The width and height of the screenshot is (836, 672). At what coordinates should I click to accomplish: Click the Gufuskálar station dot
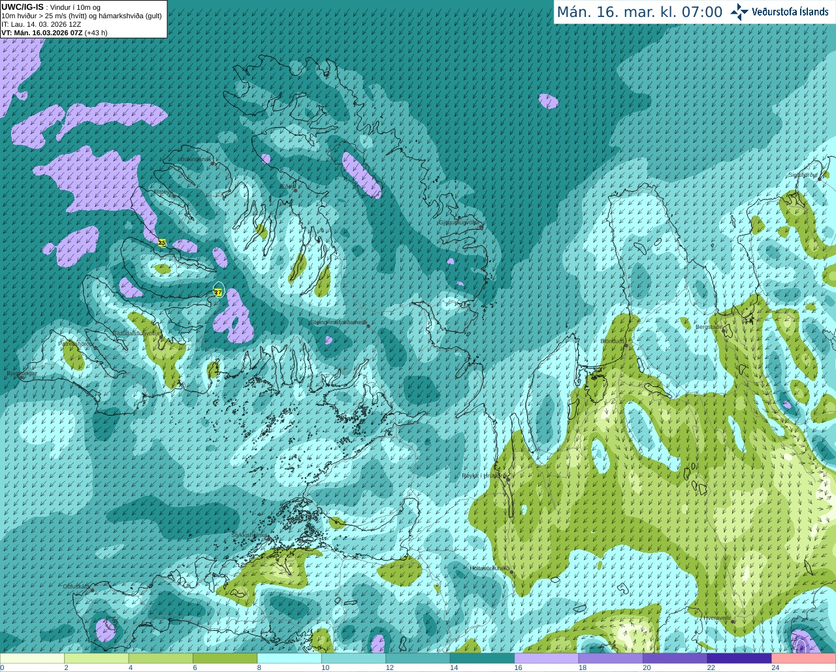coord(93,590)
